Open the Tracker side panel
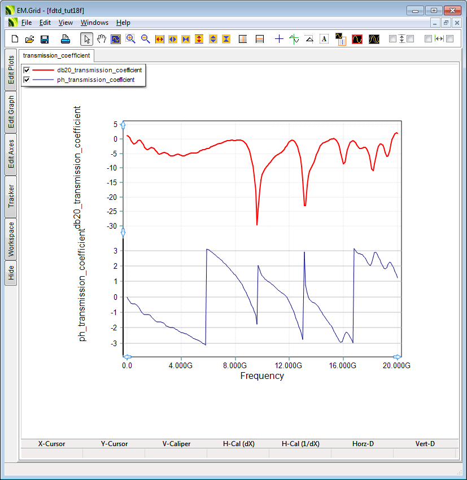The width and height of the screenshot is (467, 480). click(x=11, y=197)
